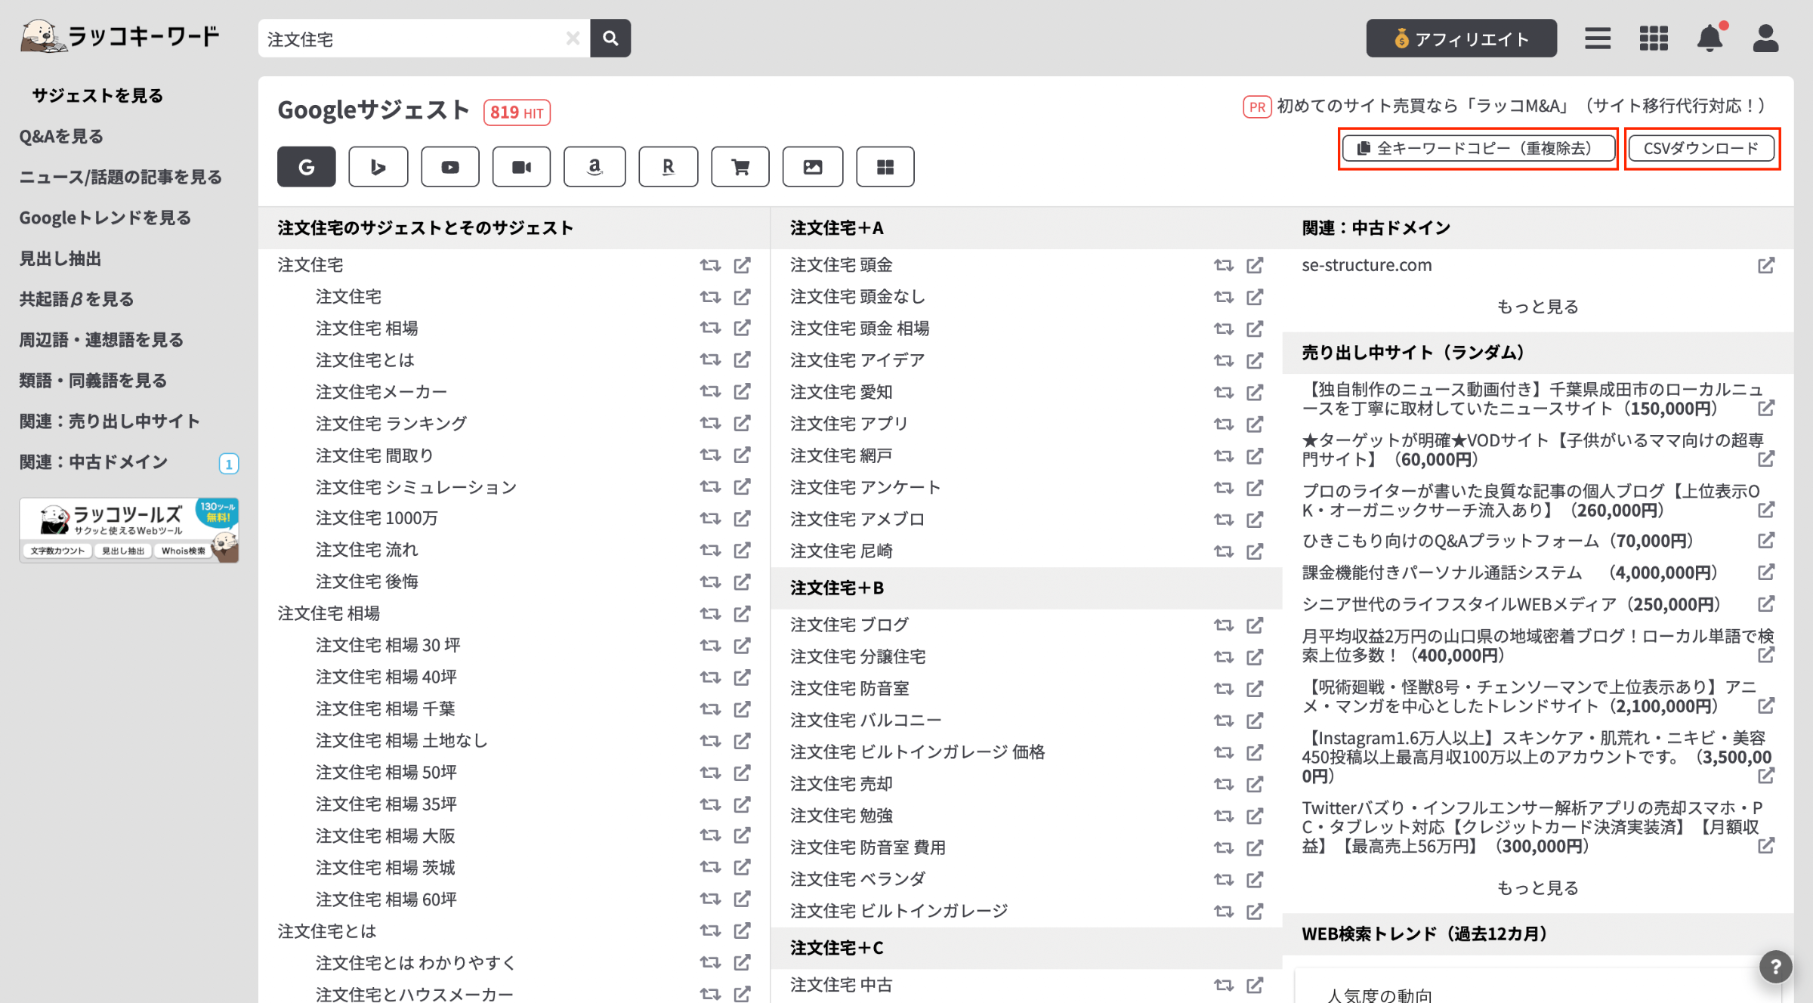This screenshot has height=1003, width=1813.
Task: Click the ラッコツールズ banner
Action: click(129, 530)
